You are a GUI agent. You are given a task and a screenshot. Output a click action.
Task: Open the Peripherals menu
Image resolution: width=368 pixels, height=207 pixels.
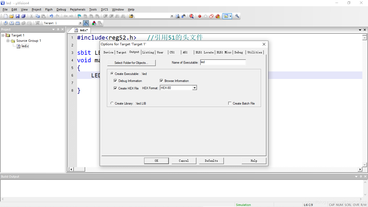[x=78, y=9]
